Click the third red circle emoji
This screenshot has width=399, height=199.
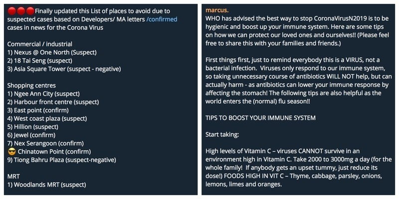pos(30,11)
